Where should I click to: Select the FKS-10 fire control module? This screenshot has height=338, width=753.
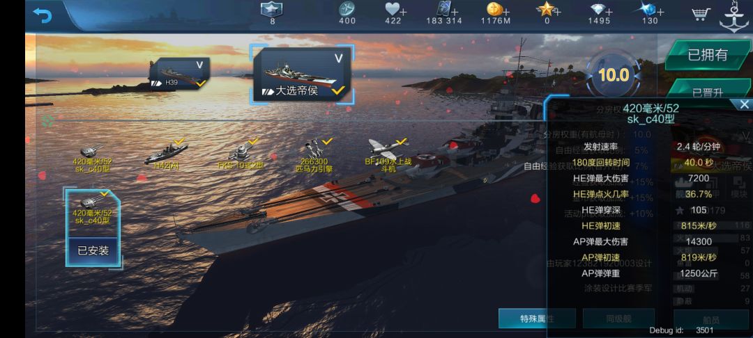[x=241, y=154]
